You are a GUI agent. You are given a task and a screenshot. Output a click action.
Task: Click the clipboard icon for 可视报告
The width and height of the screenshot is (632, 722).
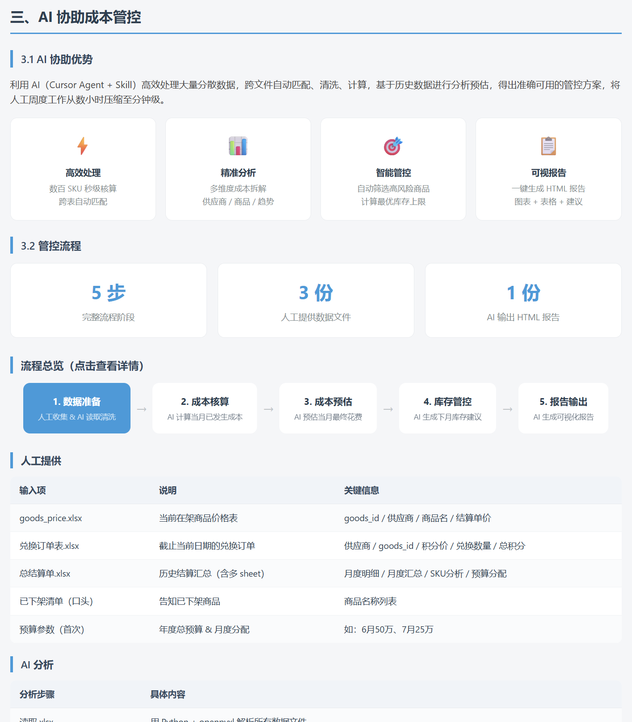548,146
